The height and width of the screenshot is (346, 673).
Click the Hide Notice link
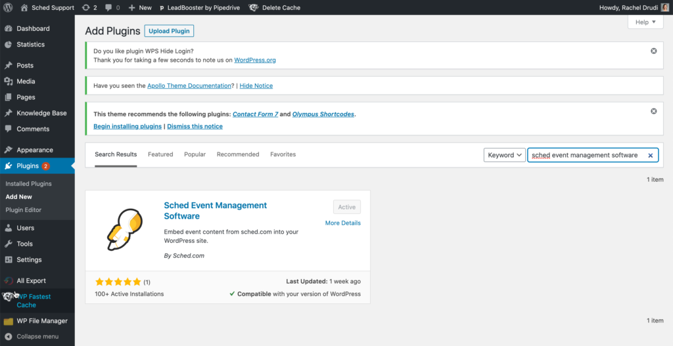pyautogui.click(x=256, y=86)
